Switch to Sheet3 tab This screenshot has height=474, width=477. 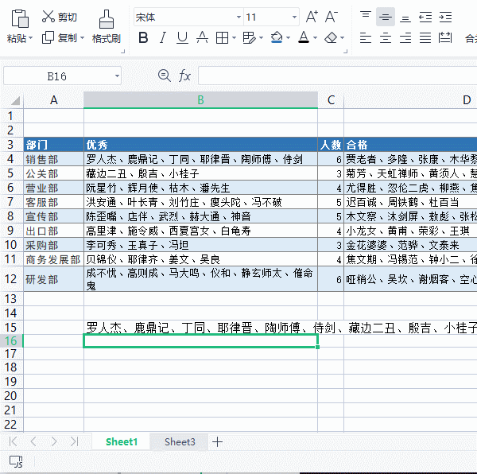[180, 441]
